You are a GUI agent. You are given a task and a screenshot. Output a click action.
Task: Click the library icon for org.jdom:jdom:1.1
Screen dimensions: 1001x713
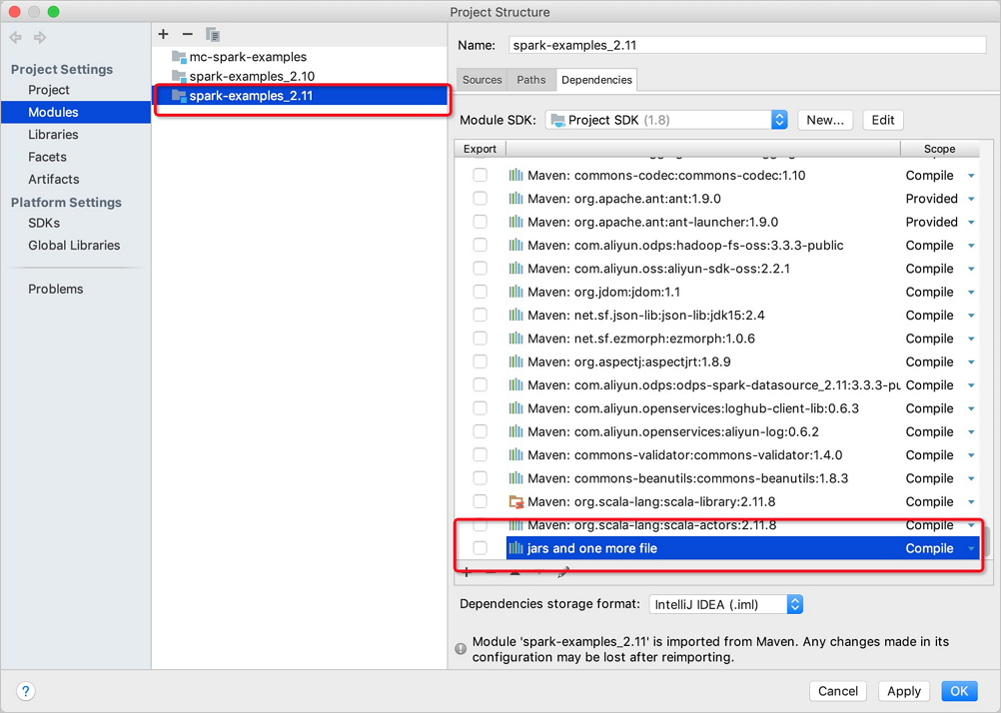pos(515,292)
